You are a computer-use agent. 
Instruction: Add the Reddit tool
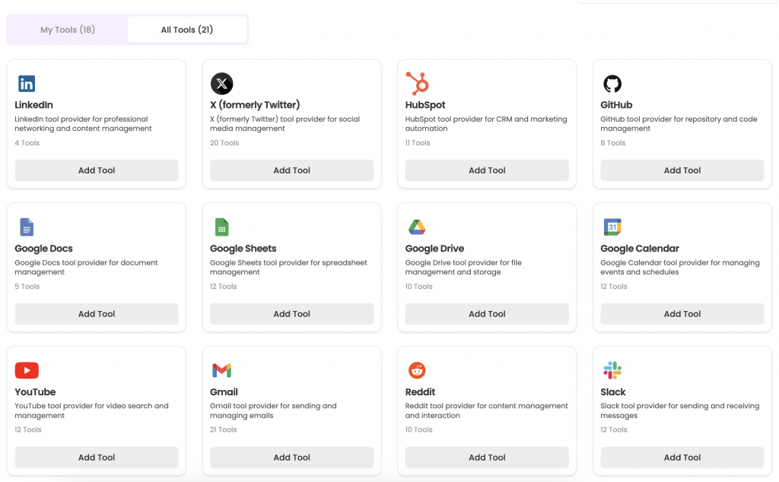487,457
